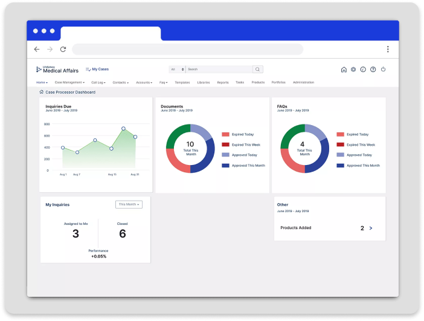Click the Products Added arrow
Image resolution: width=424 pixels, height=321 pixels.
(x=371, y=228)
